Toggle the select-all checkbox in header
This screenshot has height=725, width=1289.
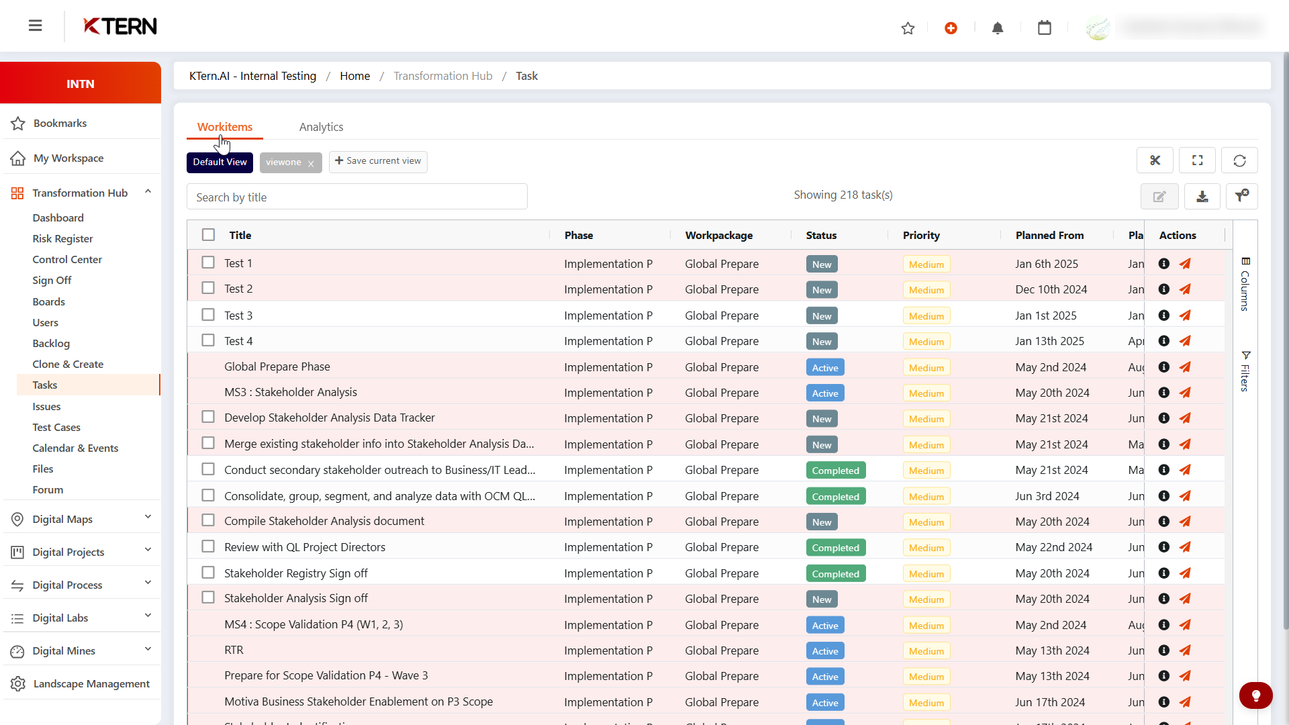point(208,235)
